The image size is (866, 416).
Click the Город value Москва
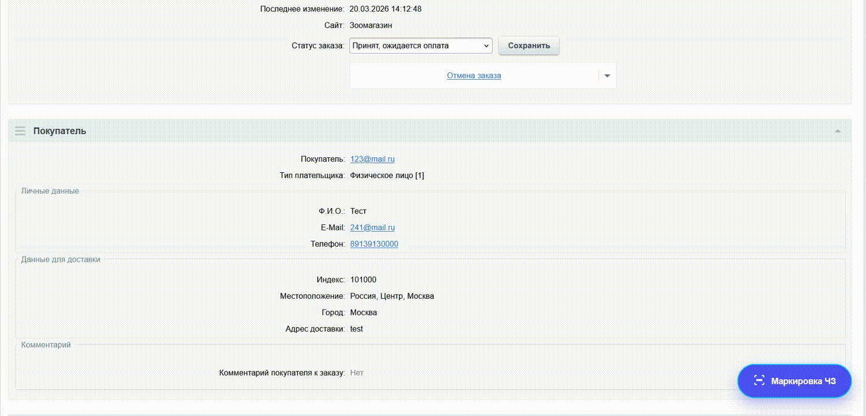364,313
